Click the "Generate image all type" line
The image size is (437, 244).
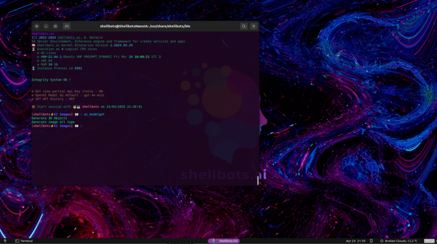pos(53,122)
